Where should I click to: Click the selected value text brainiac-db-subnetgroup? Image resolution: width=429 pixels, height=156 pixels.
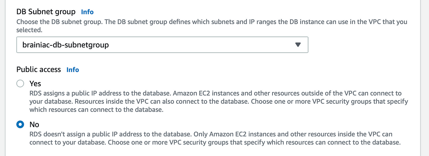pos(66,45)
